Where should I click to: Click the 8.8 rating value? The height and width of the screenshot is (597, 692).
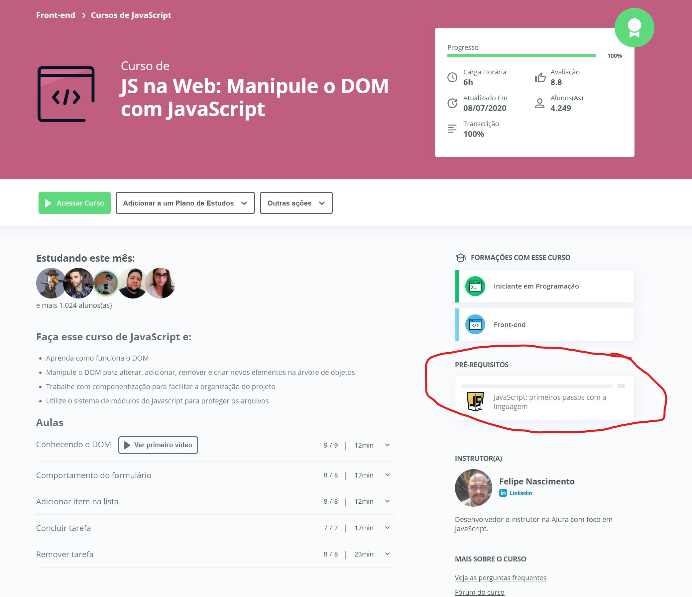coord(556,82)
